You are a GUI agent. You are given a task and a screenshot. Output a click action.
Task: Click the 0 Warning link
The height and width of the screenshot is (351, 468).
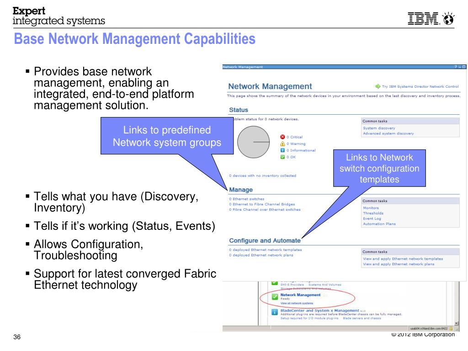point(296,144)
